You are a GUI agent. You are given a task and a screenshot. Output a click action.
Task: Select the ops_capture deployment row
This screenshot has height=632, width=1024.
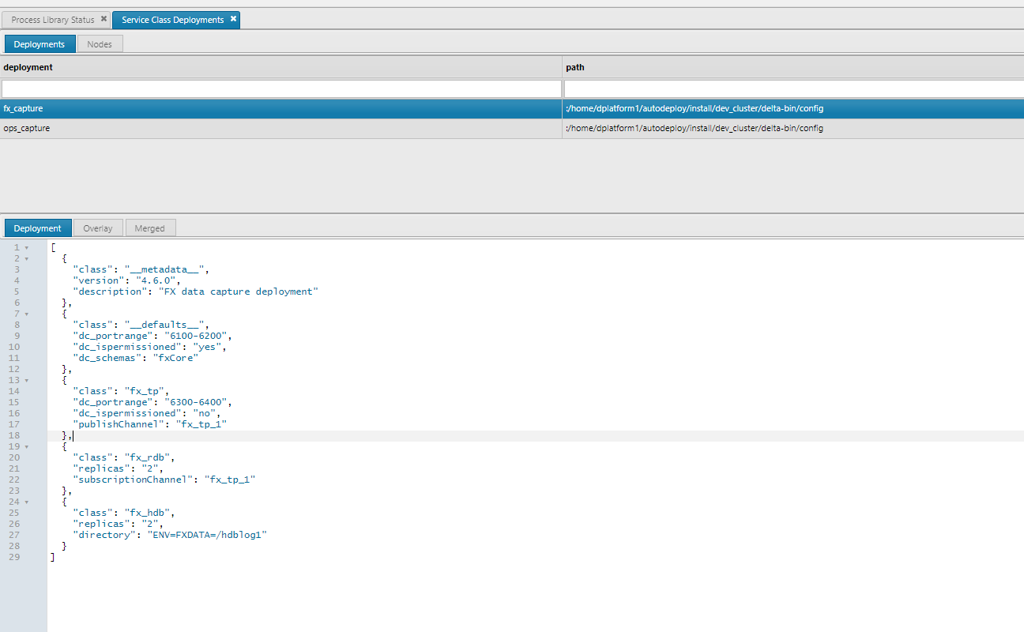click(512, 128)
